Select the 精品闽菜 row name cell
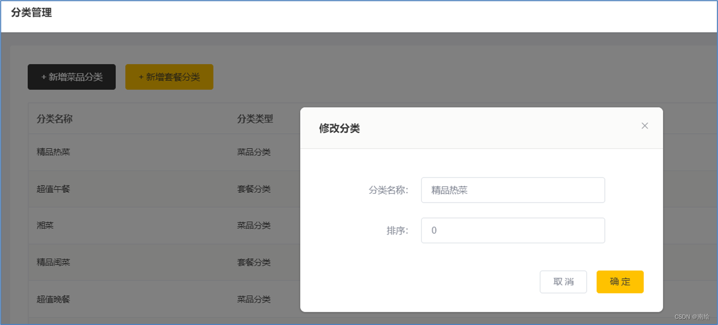This screenshot has width=718, height=325. [x=53, y=262]
